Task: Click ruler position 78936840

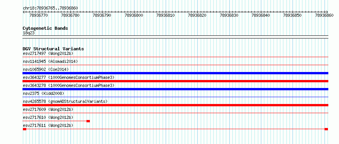Action: point(261,15)
